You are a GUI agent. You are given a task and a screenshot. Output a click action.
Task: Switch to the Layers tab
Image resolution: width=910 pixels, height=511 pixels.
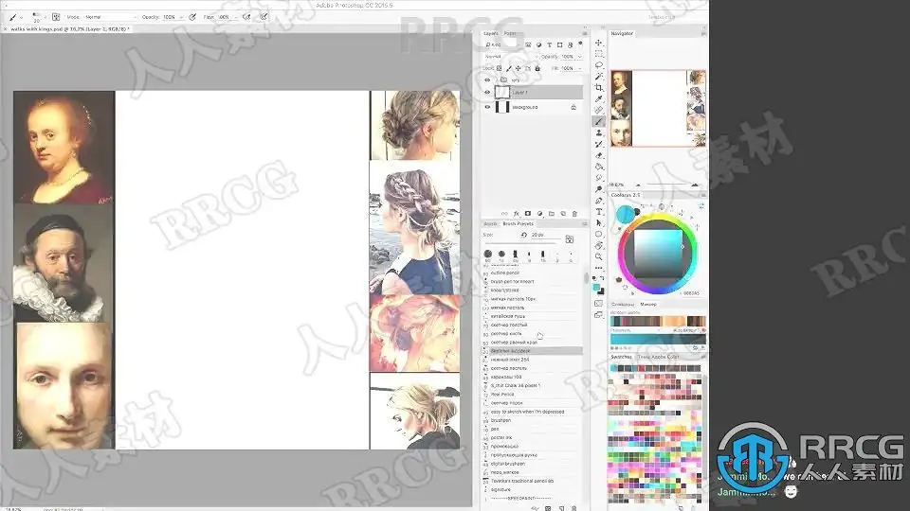491,34
